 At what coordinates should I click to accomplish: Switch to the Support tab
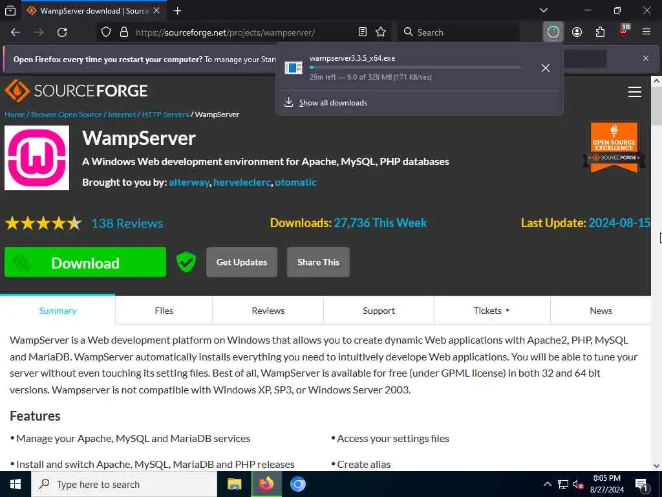tap(379, 311)
